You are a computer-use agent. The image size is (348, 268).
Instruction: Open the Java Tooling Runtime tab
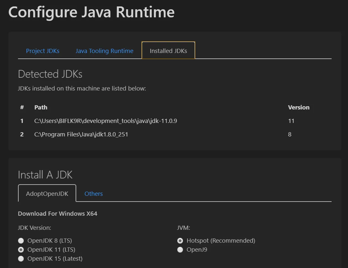coord(104,51)
